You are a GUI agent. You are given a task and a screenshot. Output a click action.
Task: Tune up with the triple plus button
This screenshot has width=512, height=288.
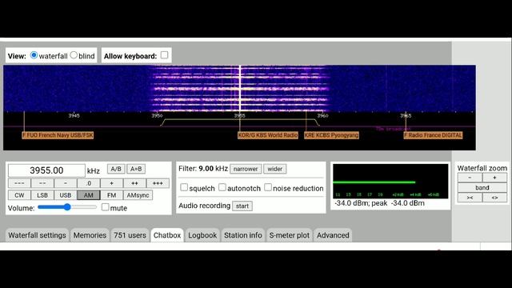(158, 183)
